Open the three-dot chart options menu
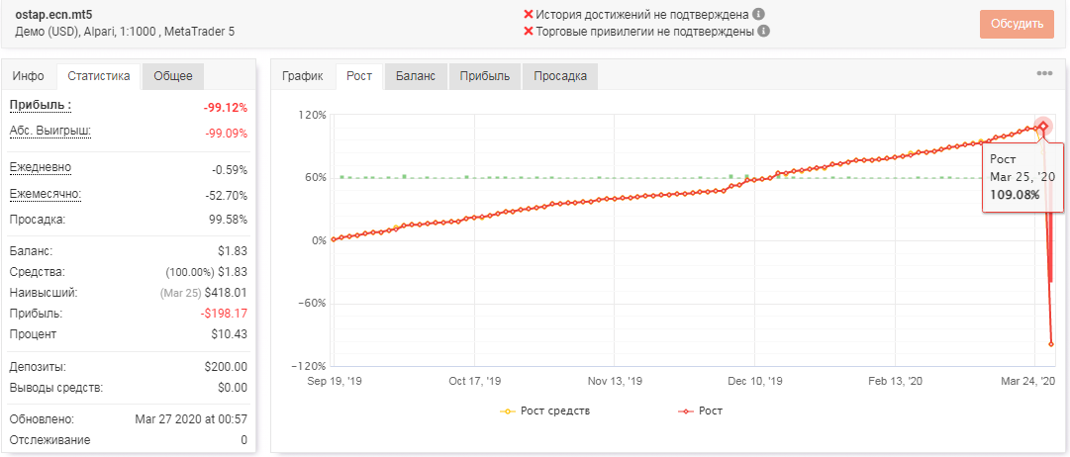Screen dimensions: 1070x457 click(1044, 73)
